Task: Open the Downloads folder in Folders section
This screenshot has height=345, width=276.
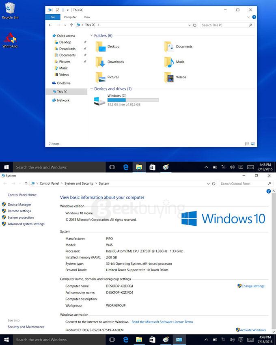Action: coord(110,62)
